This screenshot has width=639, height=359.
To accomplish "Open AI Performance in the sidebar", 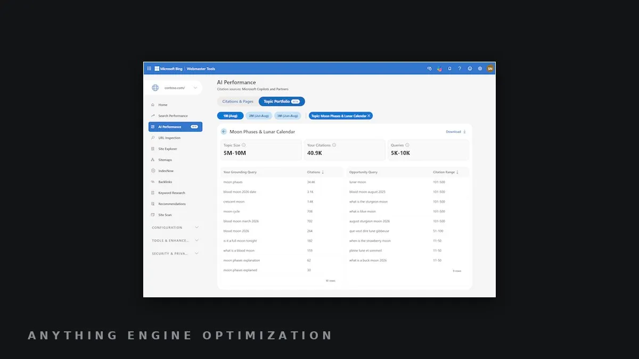I will point(175,127).
